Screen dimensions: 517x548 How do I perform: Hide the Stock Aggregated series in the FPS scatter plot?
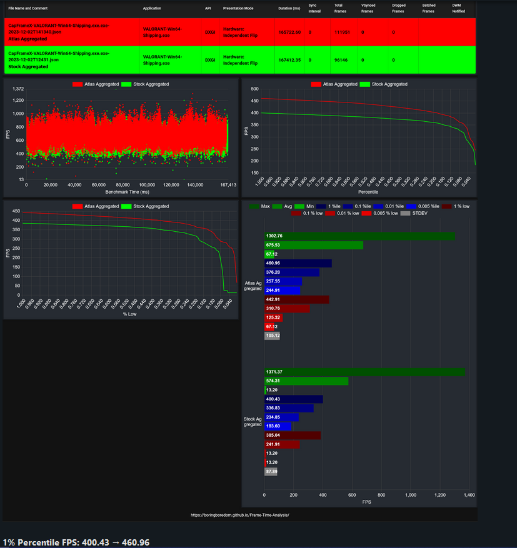point(126,84)
